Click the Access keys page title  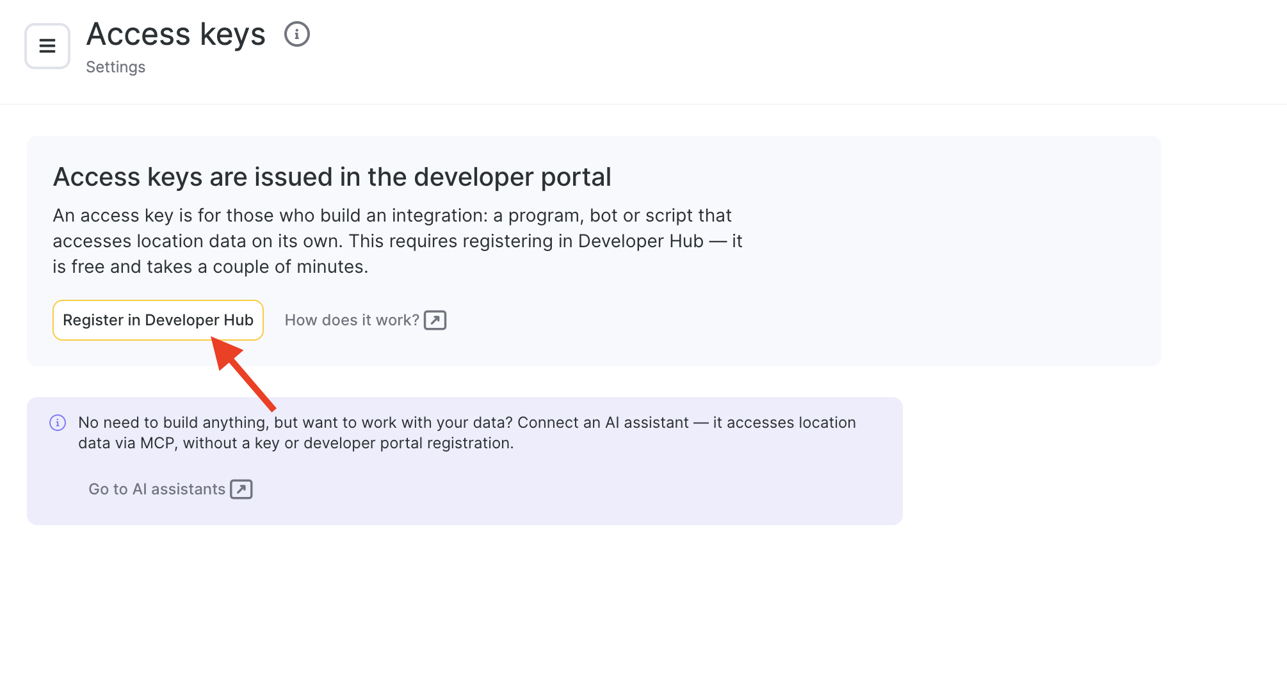tap(176, 34)
